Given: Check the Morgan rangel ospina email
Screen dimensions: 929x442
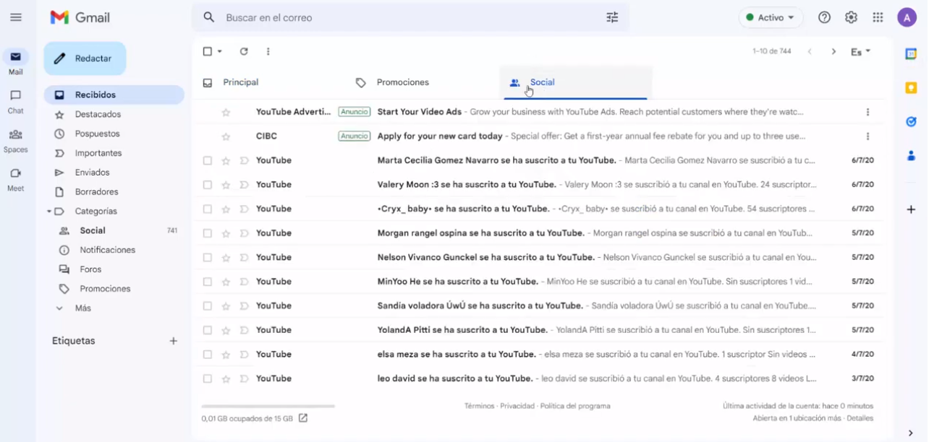Looking at the screenshot, I should click(x=208, y=233).
